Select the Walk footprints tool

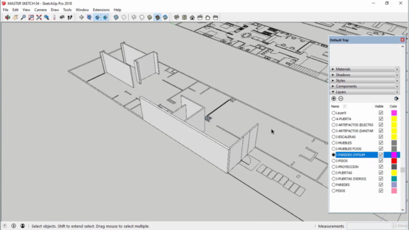click(70, 17)
